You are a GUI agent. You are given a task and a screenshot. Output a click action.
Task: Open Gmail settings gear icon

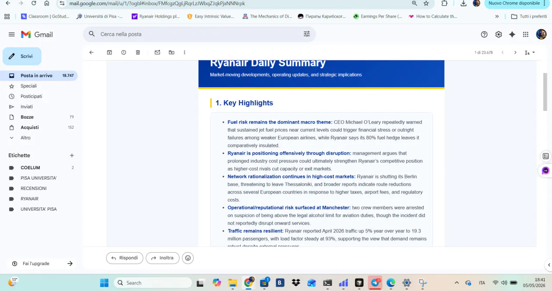[499, 35]
